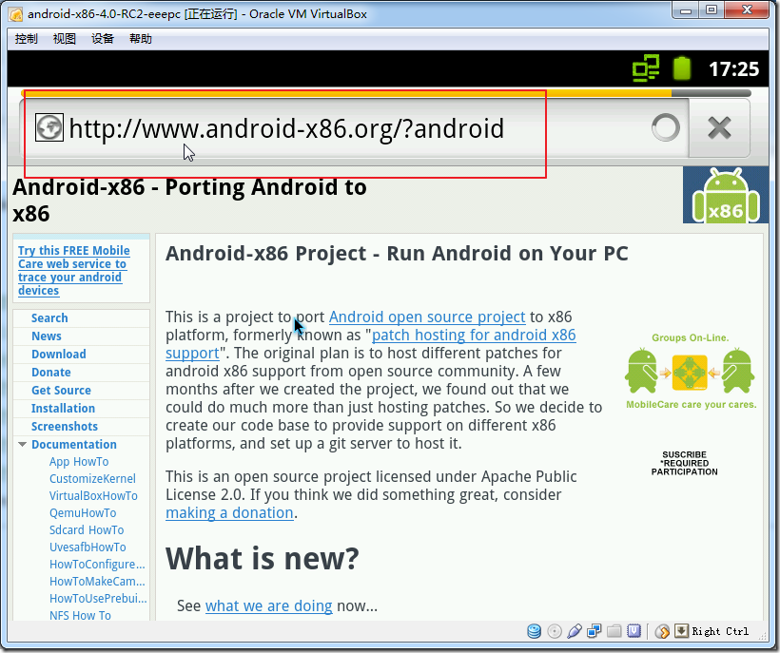Open the 设备 menu
Image resolution: width=780 pixels, height=653 pixels.
pyautogui.click(x=103, y=39)
